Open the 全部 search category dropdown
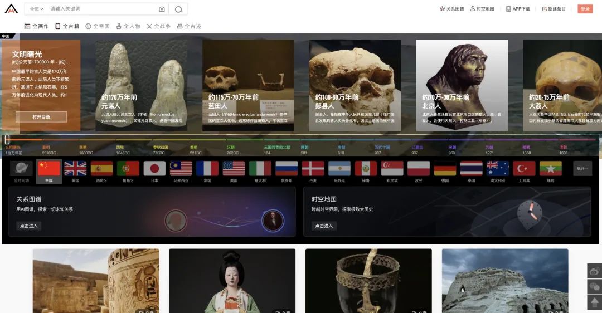The width and height of the screenshot is (602, 313). (36, 9)
